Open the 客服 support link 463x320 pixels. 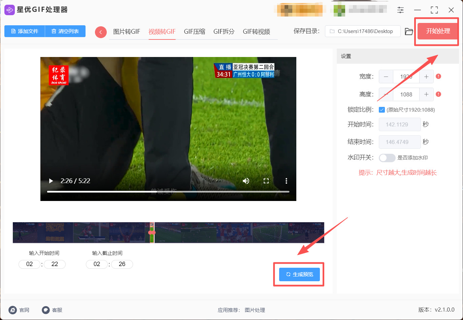click(x=52, y=310)
